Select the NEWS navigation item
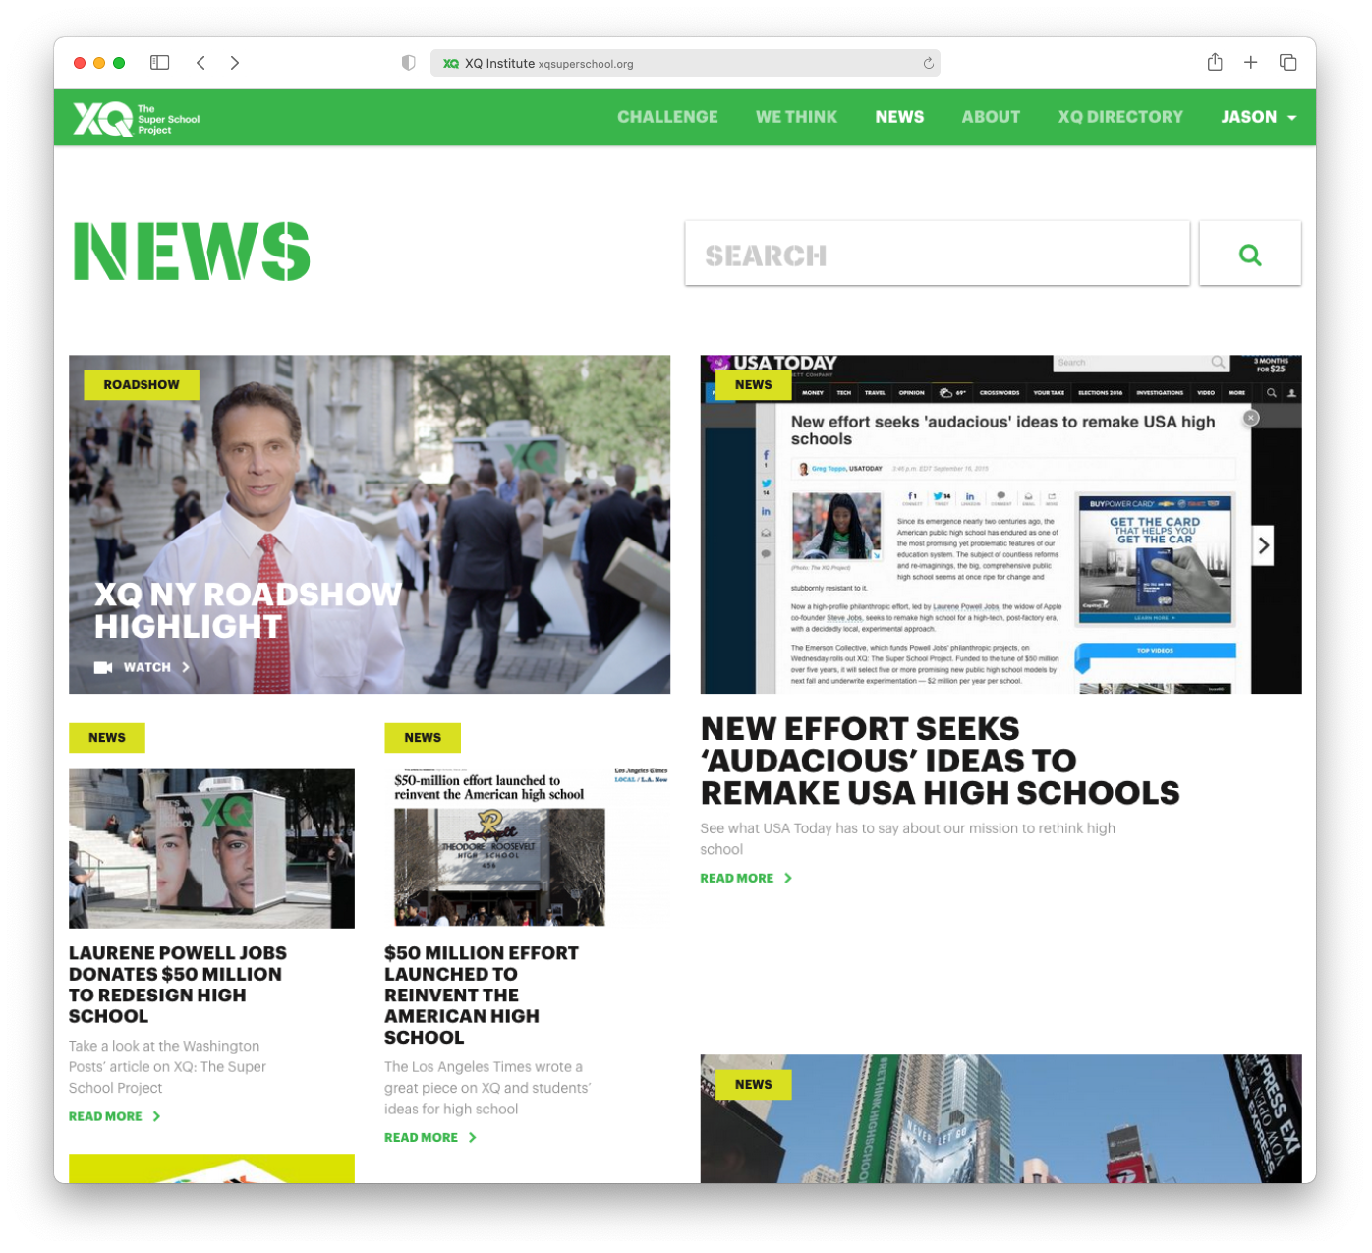The height and width of the screenshot is (1253, 1372). point(899,117)
